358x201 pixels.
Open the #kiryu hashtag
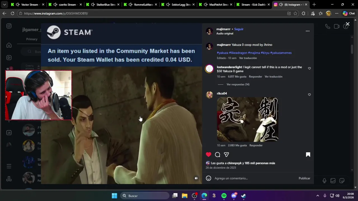[265, 53]
